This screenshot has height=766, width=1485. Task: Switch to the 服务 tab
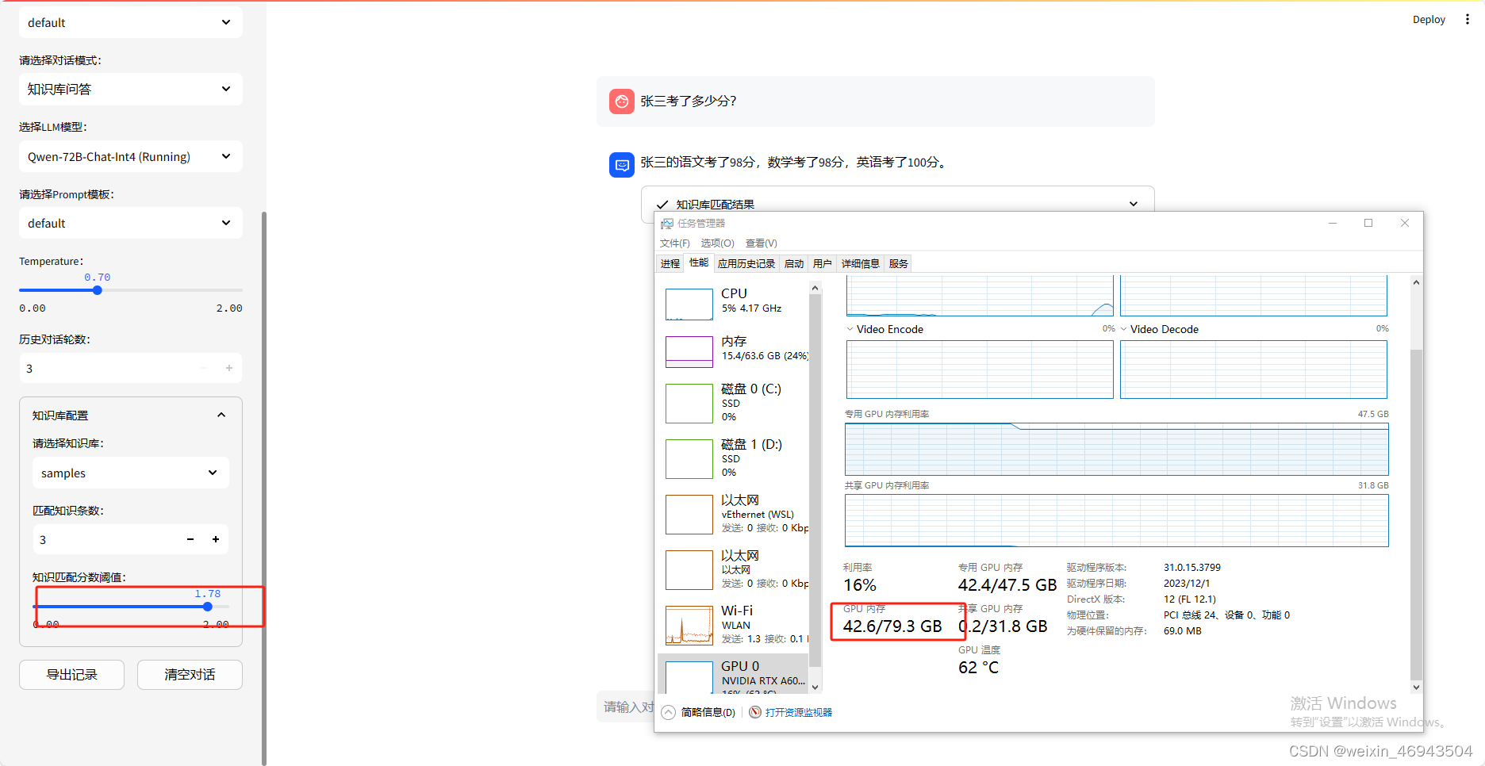(899, 264)
